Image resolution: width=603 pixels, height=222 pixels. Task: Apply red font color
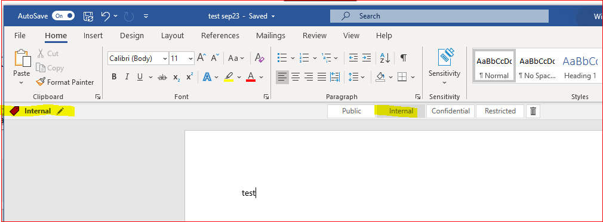pyautogui.click(x=251, y=77)
